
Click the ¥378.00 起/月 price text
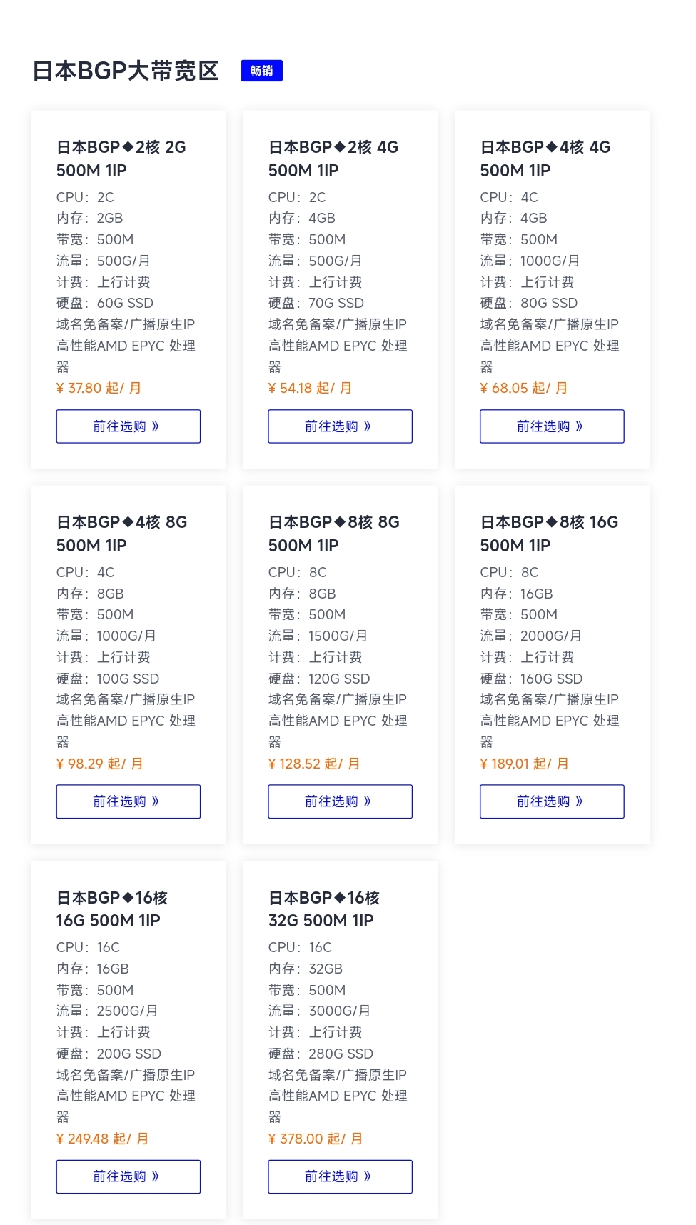(316, 1139)
